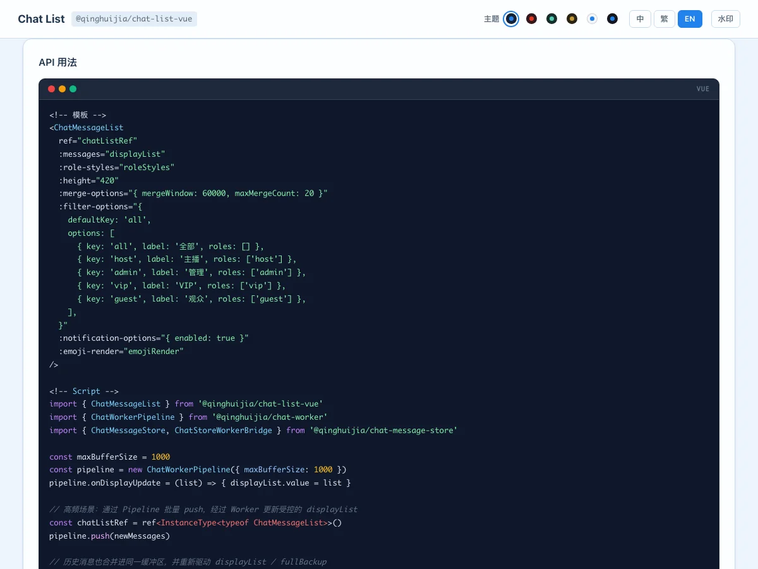The height and width of the screenshot is (569, 758).
Task: Click the green dot in code window
Action: [x=73, y=89]
